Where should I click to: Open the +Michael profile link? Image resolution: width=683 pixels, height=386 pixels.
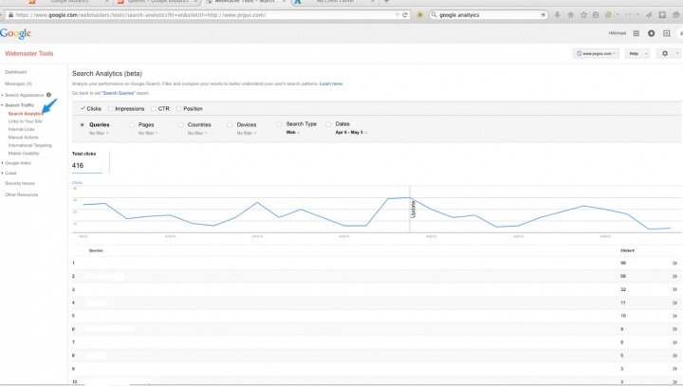pyautogui.click(x=617, y=33)
